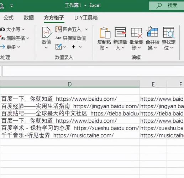This screenshot has width=184, height=178.
Task: Select the 方方格子 tab
Action: click(x=54, y=18)
